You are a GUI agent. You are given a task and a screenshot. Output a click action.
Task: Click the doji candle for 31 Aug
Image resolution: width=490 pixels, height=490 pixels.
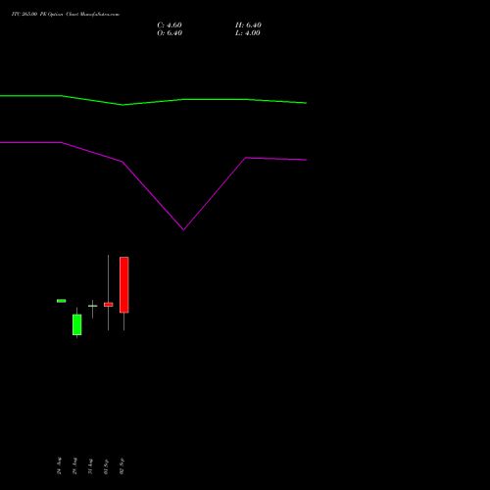pyautogui.click(x=93, y=306)
